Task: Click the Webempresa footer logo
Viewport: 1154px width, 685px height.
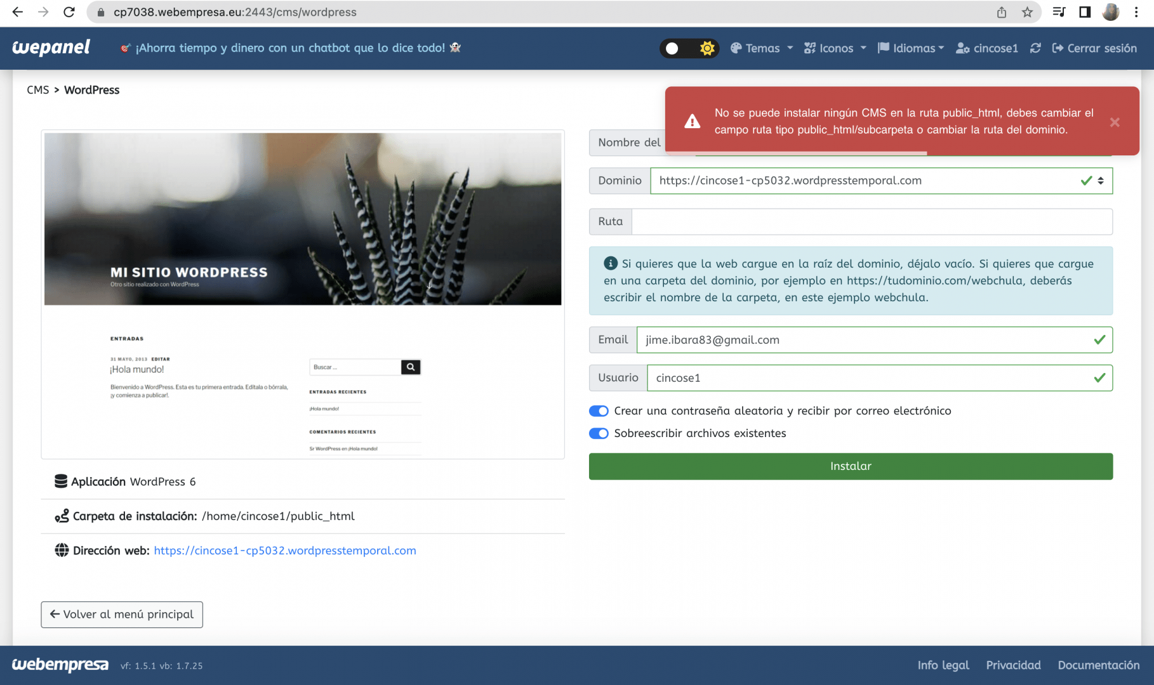Action: (x=60, y=665)
